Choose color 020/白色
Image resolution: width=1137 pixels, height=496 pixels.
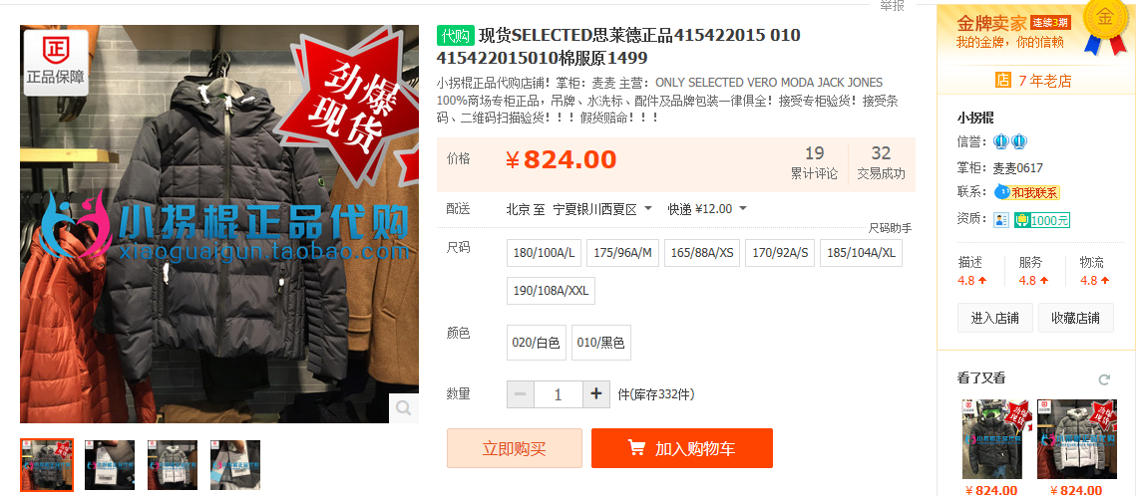(x=536, y=343)
